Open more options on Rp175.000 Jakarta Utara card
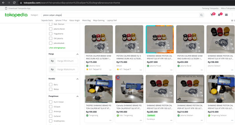 pos(110,70)
